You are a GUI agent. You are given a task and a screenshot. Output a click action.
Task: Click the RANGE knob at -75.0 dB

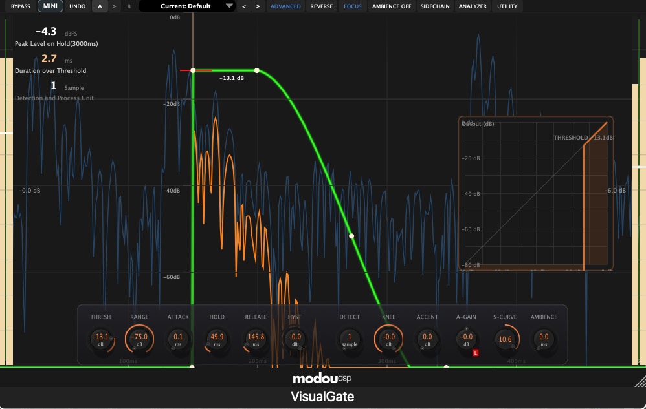[x=139, y=339]
